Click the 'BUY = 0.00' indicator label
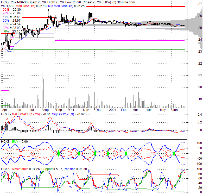The height and width of the screenshot is (194, 203). point(20,142)
